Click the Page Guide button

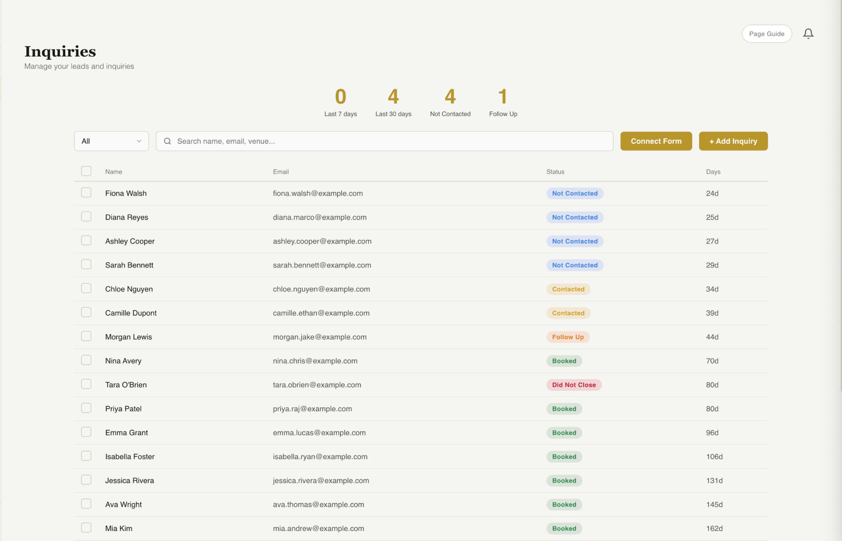coord(767,33)
